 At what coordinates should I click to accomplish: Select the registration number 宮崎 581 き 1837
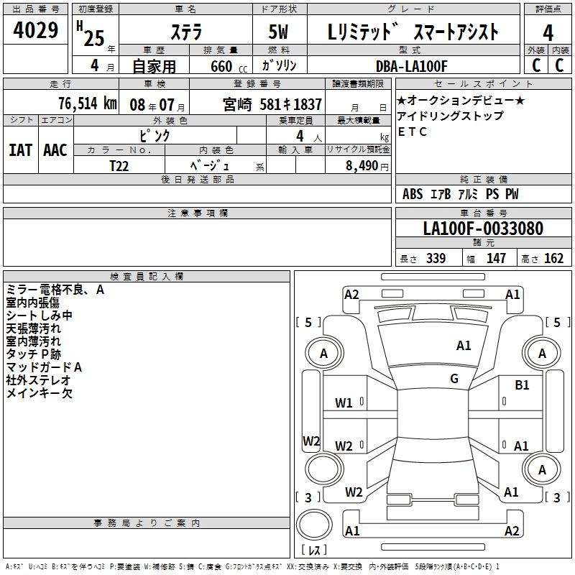tap(272, 104)
